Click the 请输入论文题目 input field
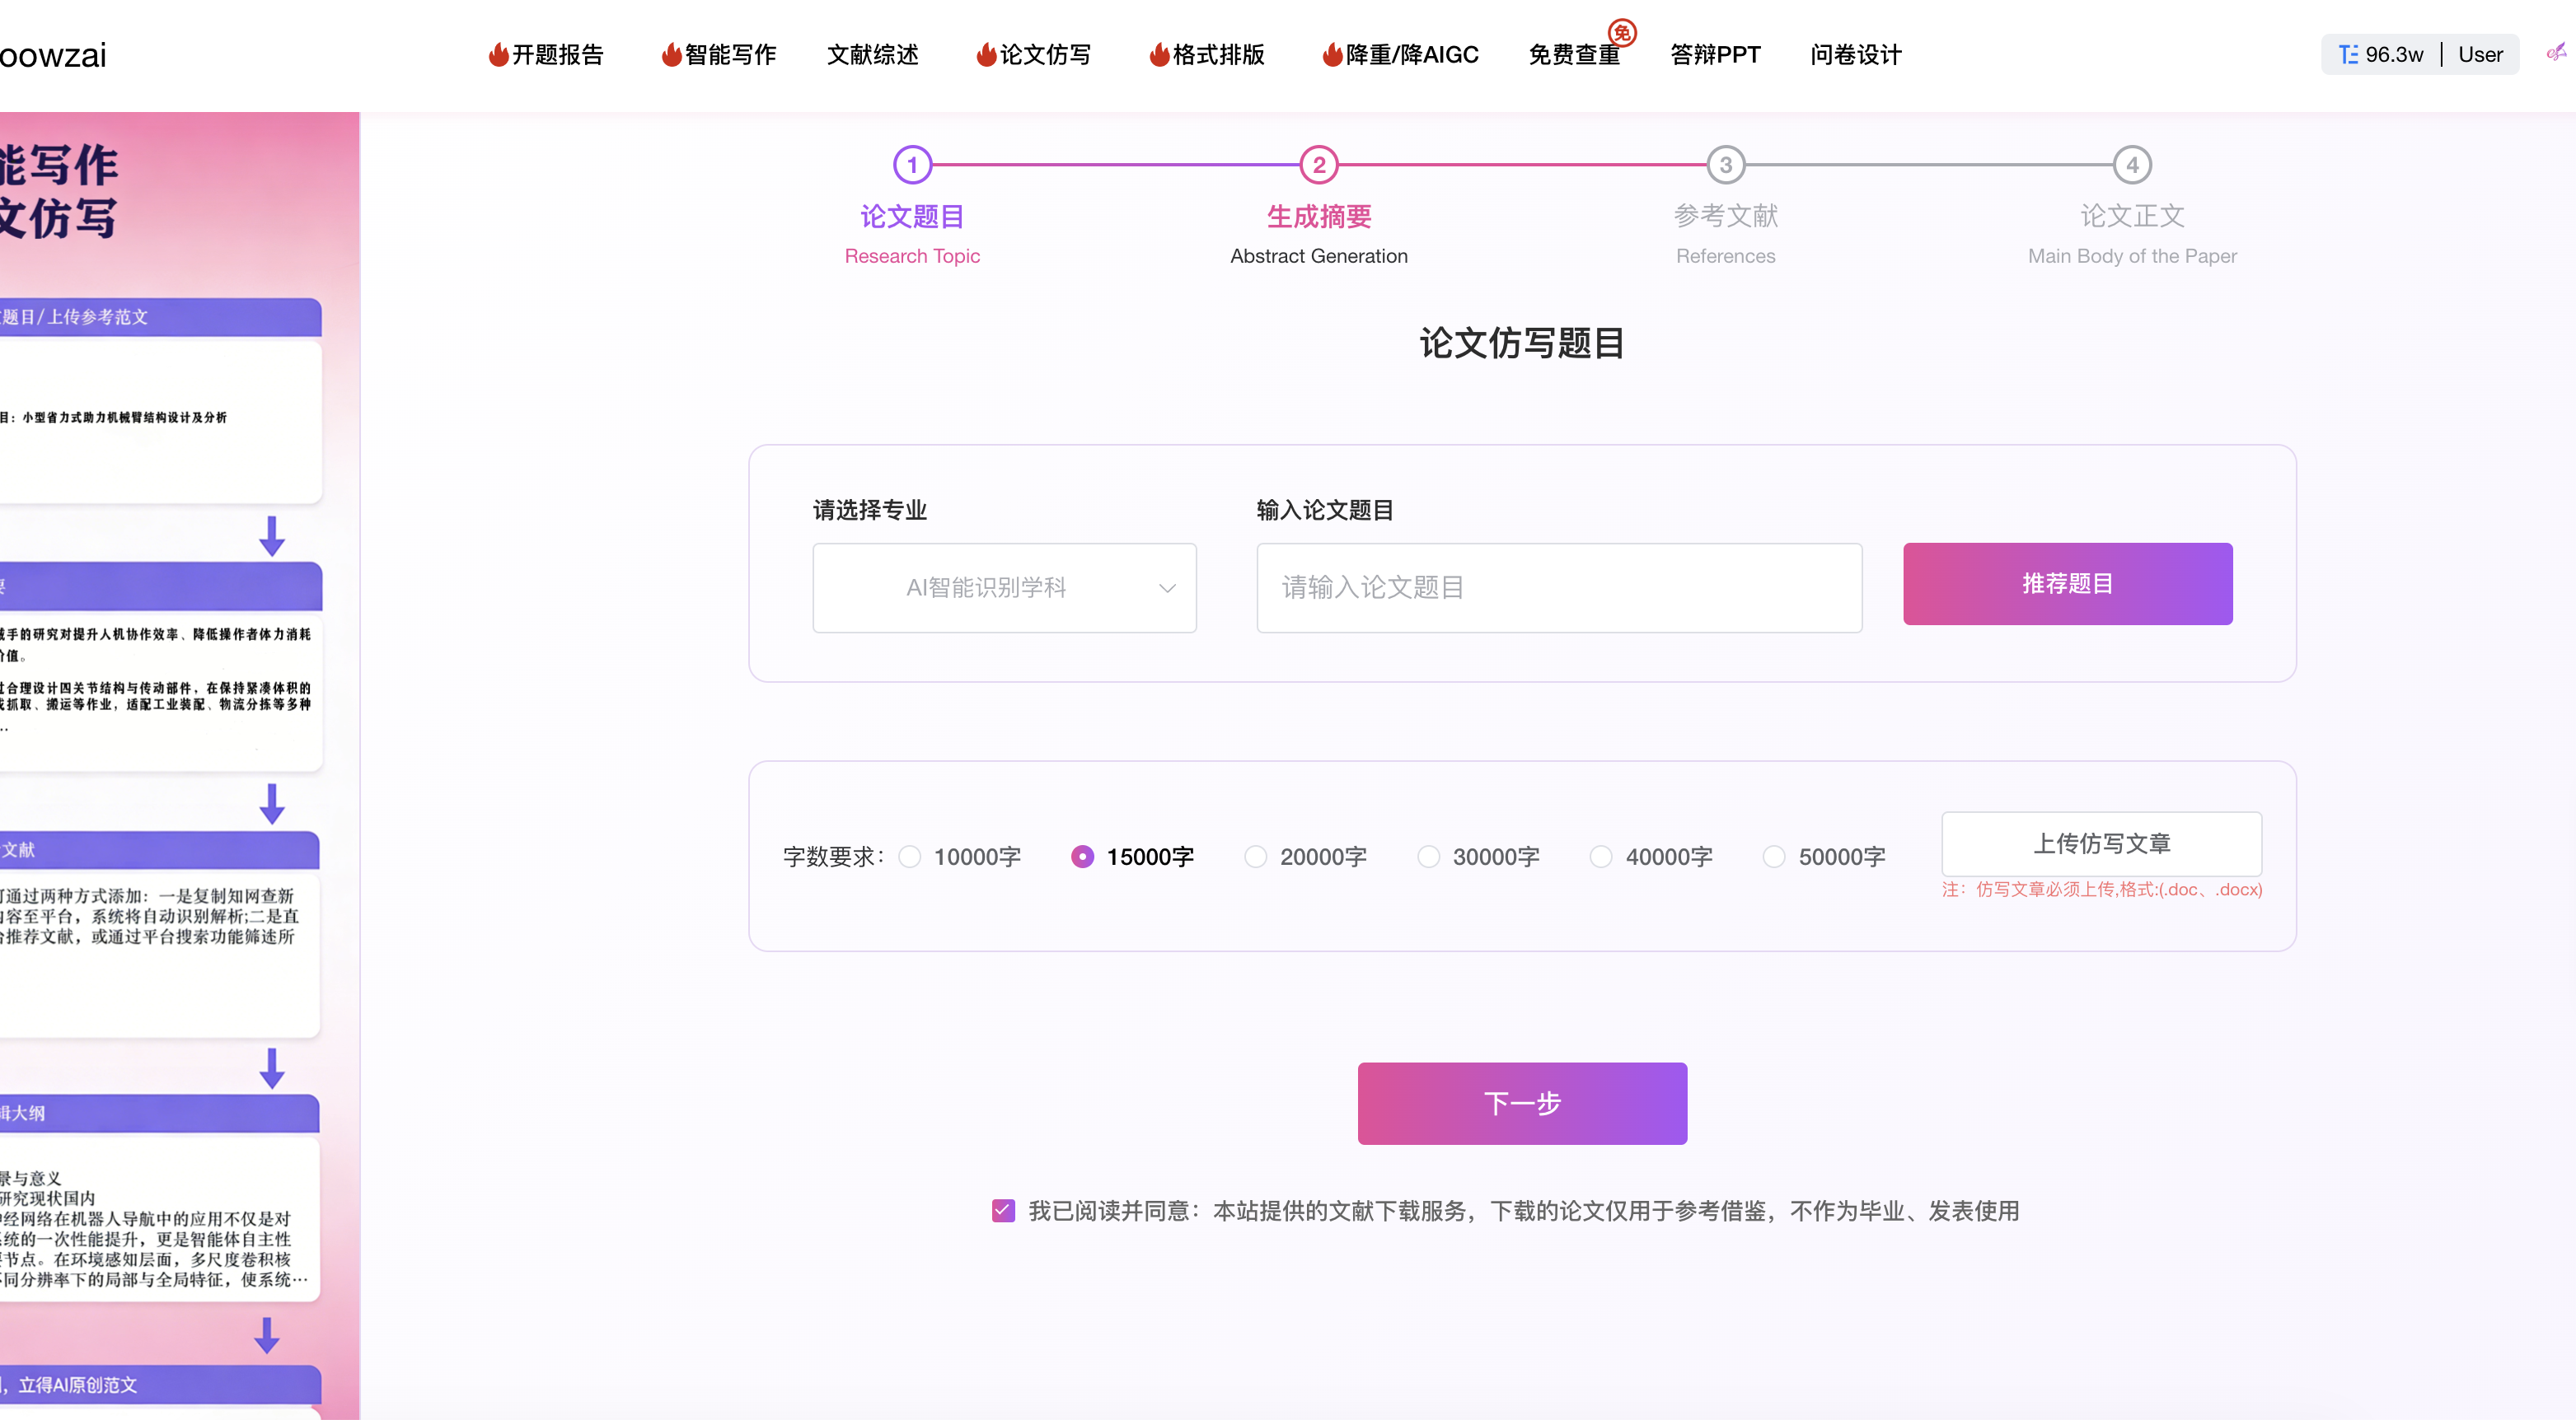The image size is (2576, 1420). tap(1558, 589)
